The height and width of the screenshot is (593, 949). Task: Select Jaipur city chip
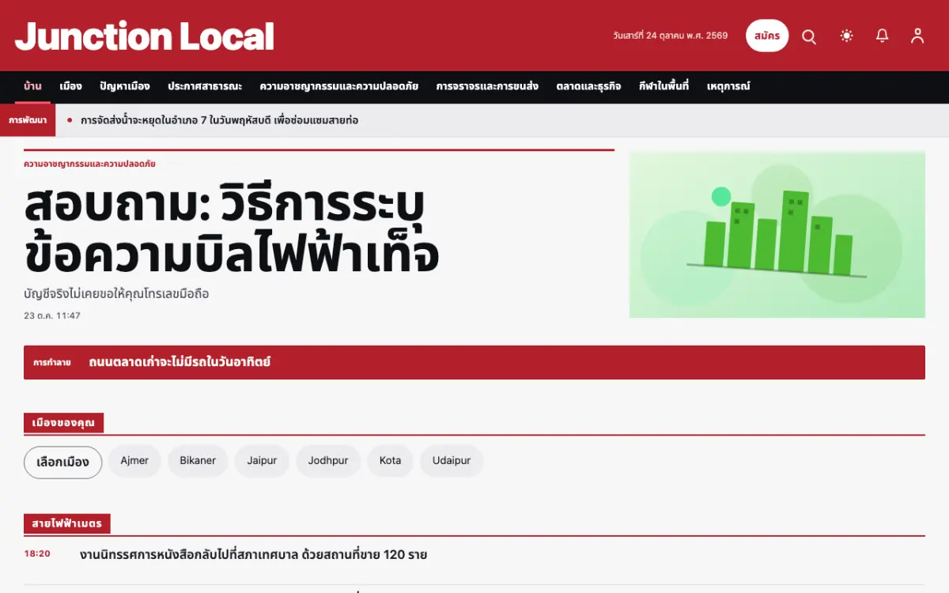[262, 461]
